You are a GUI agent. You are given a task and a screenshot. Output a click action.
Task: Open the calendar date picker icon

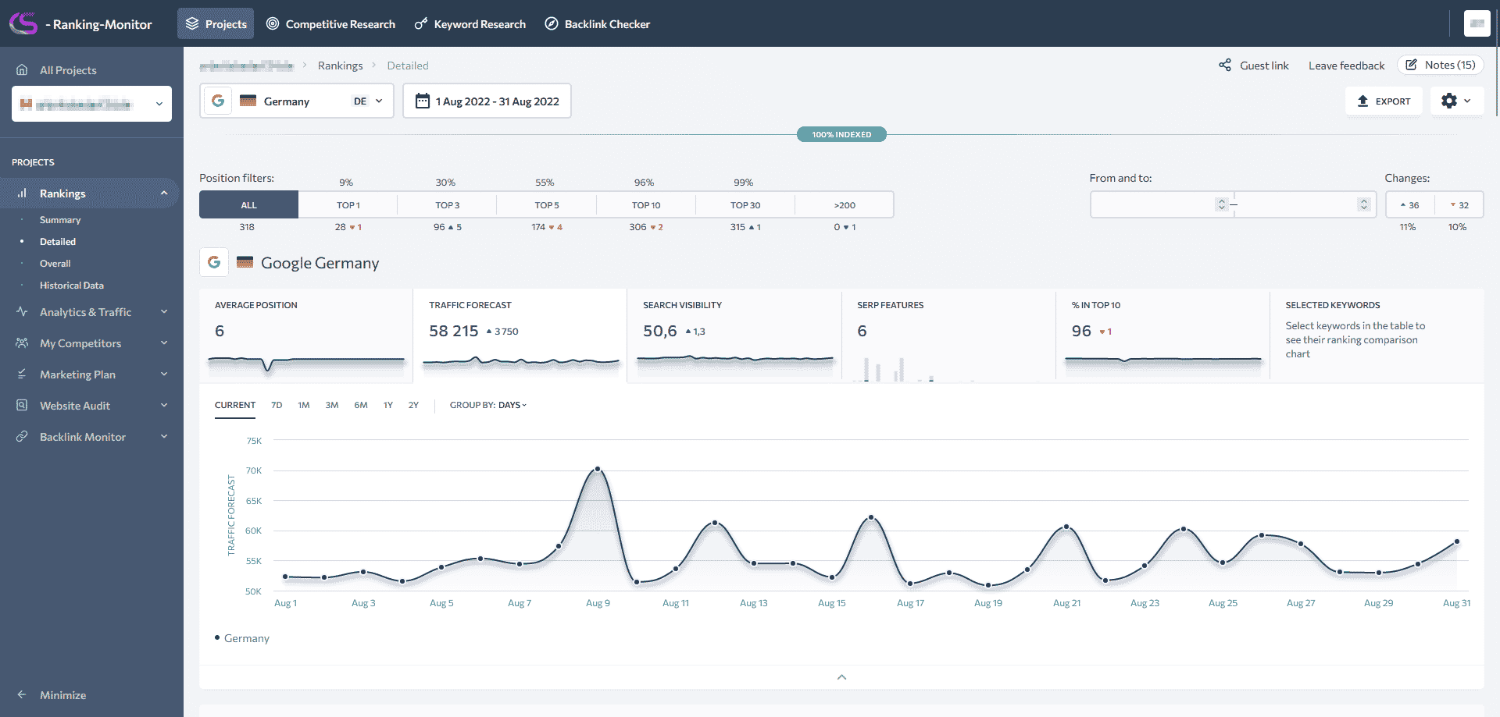(423, 101)
